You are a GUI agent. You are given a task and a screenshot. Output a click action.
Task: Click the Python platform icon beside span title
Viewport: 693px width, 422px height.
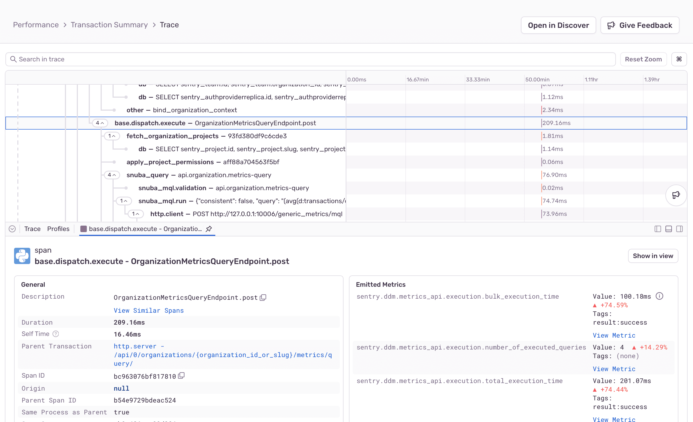22,256
